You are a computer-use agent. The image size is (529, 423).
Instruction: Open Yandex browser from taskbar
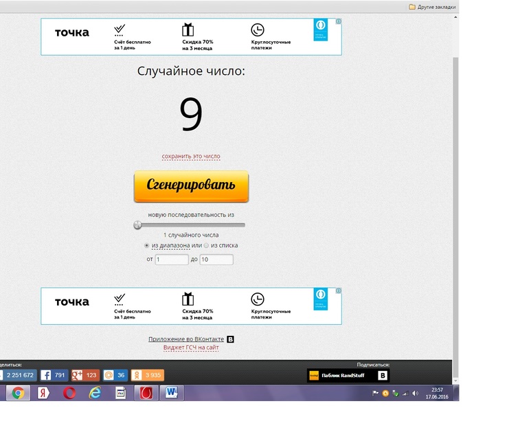tap(43, 393)
